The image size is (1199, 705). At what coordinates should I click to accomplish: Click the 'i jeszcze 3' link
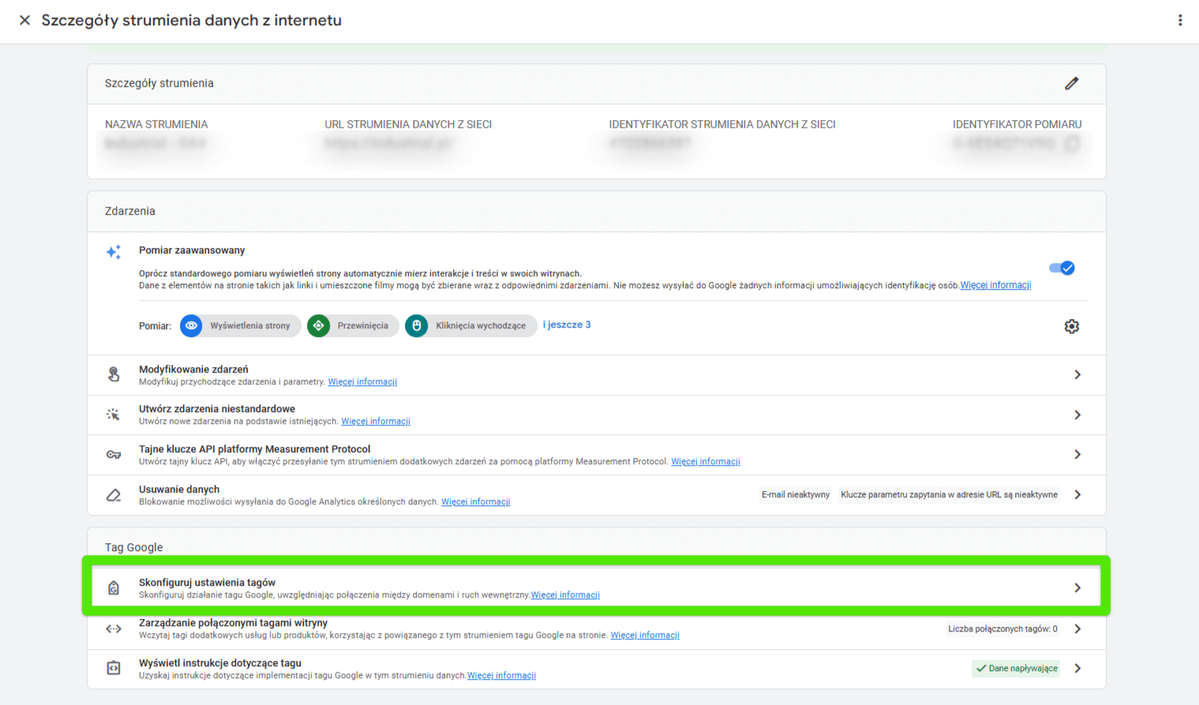[567, 325]
